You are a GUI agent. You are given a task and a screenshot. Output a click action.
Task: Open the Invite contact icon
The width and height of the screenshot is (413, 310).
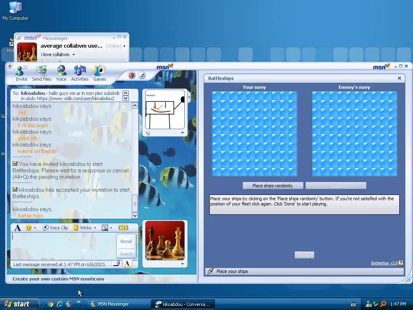(x=21, y=73)
